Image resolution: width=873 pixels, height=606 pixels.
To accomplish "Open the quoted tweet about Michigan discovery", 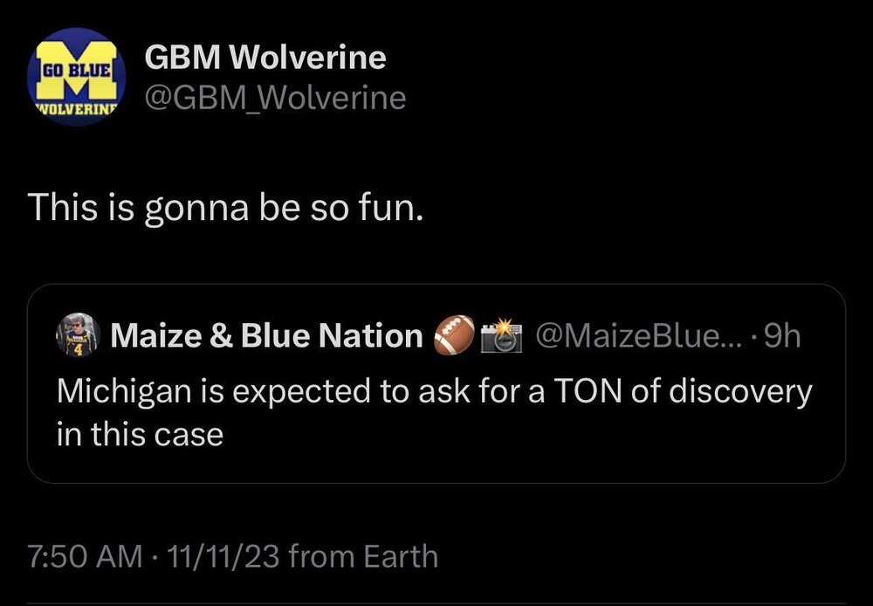I will pos(435,410).
